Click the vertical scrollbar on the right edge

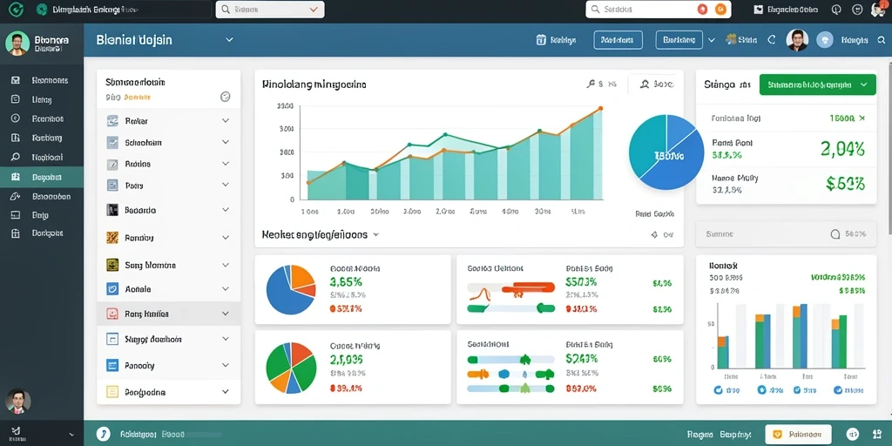pyautogui.click(x=889, y=145)
